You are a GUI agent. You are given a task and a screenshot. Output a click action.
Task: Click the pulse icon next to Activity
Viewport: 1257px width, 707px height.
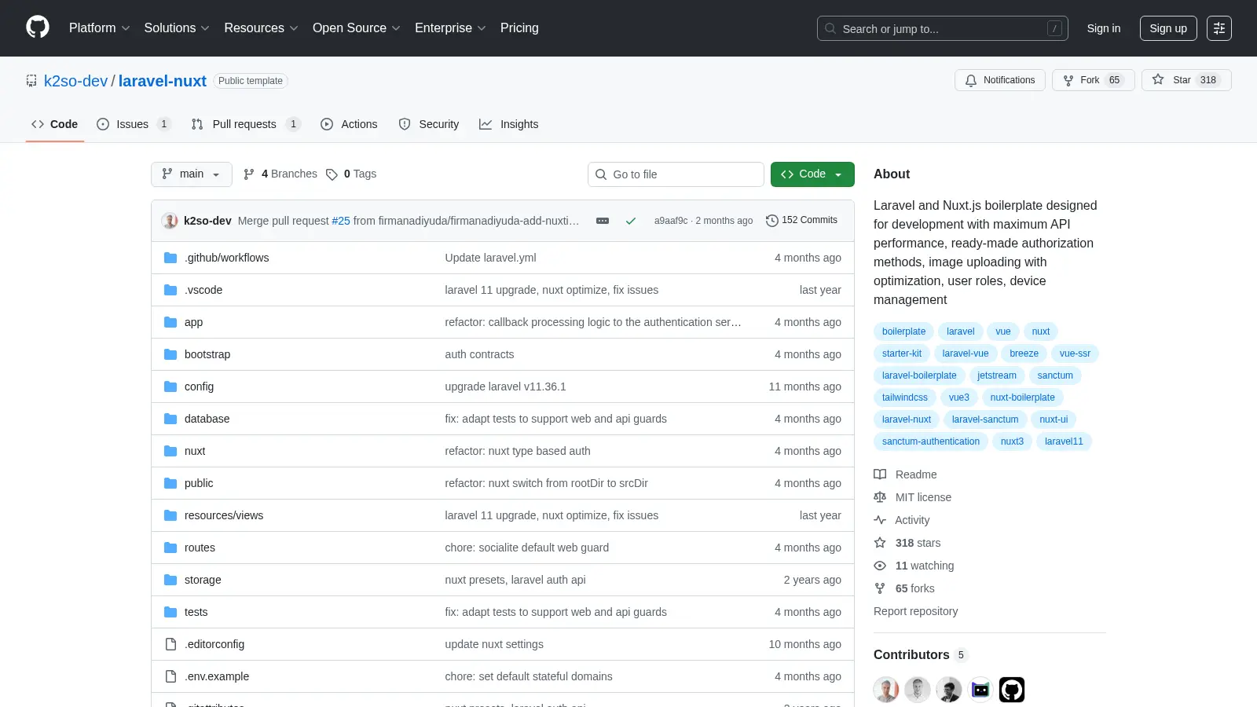880,520
